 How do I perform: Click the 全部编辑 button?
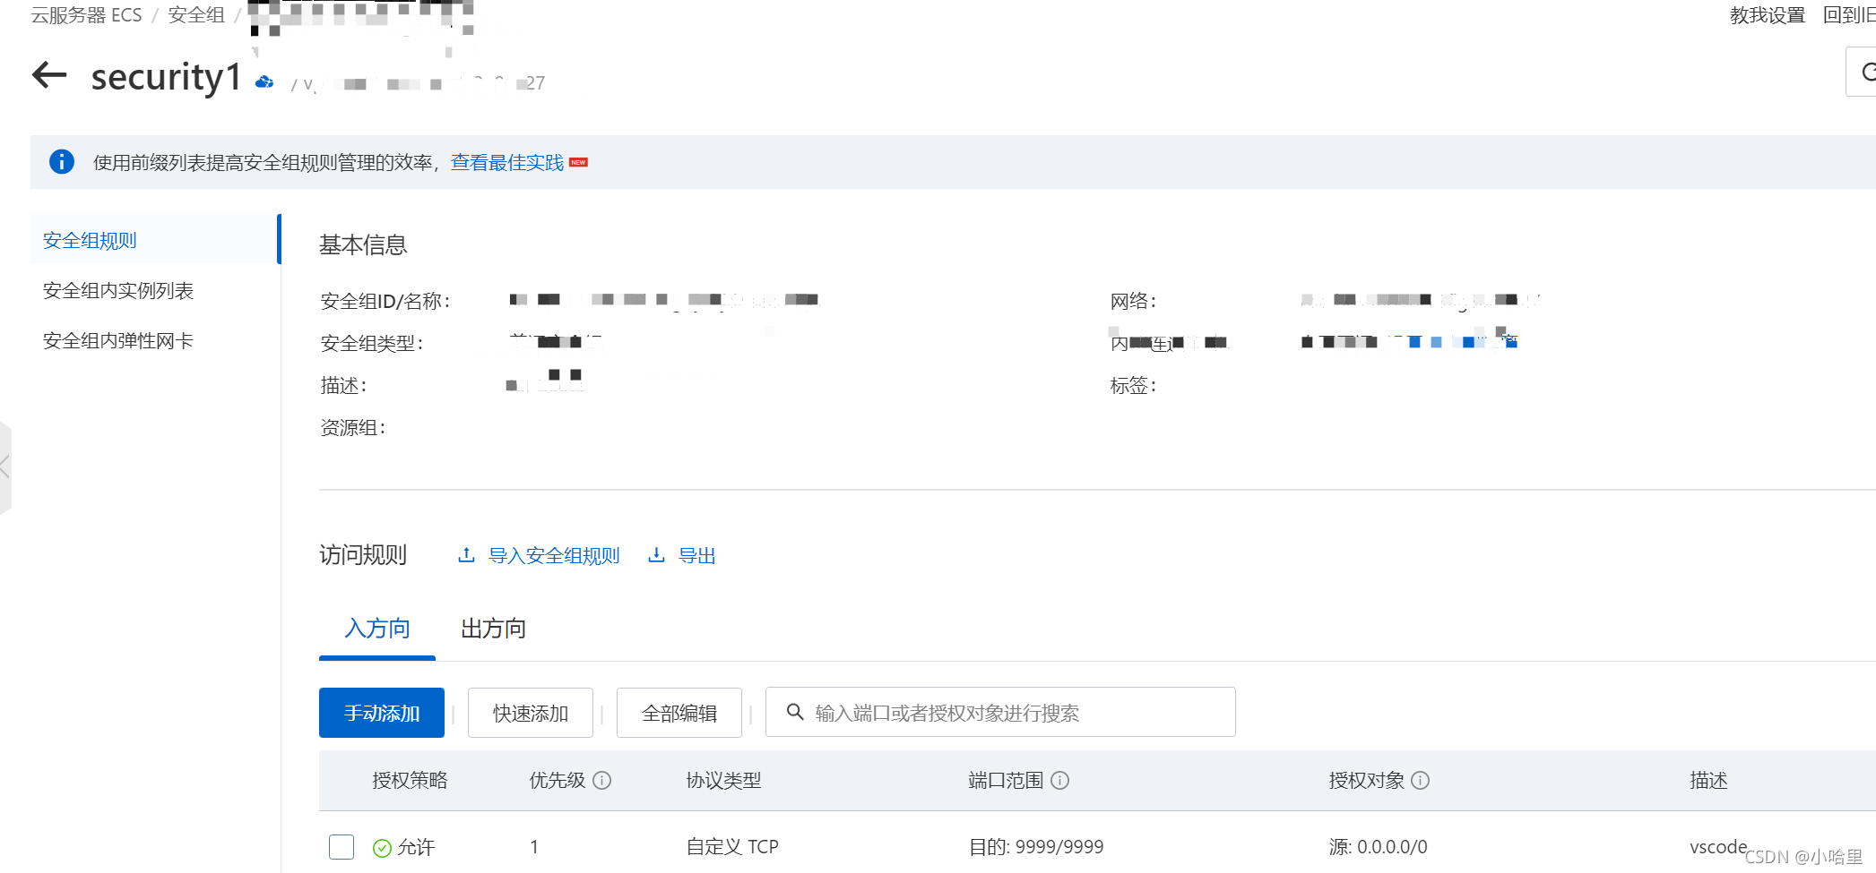[x=679, y=713]
